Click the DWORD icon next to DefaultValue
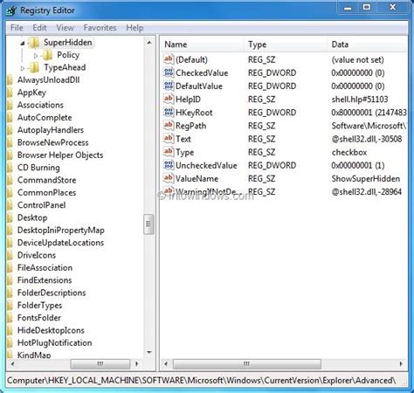 pos(169,86)
